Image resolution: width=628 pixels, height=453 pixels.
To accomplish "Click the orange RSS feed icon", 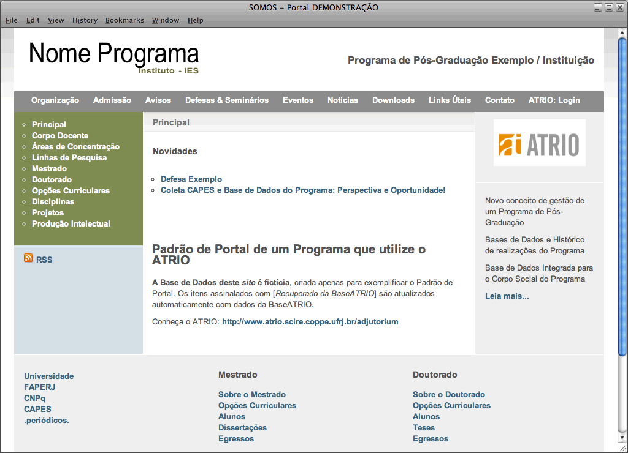I will [28, 258].
